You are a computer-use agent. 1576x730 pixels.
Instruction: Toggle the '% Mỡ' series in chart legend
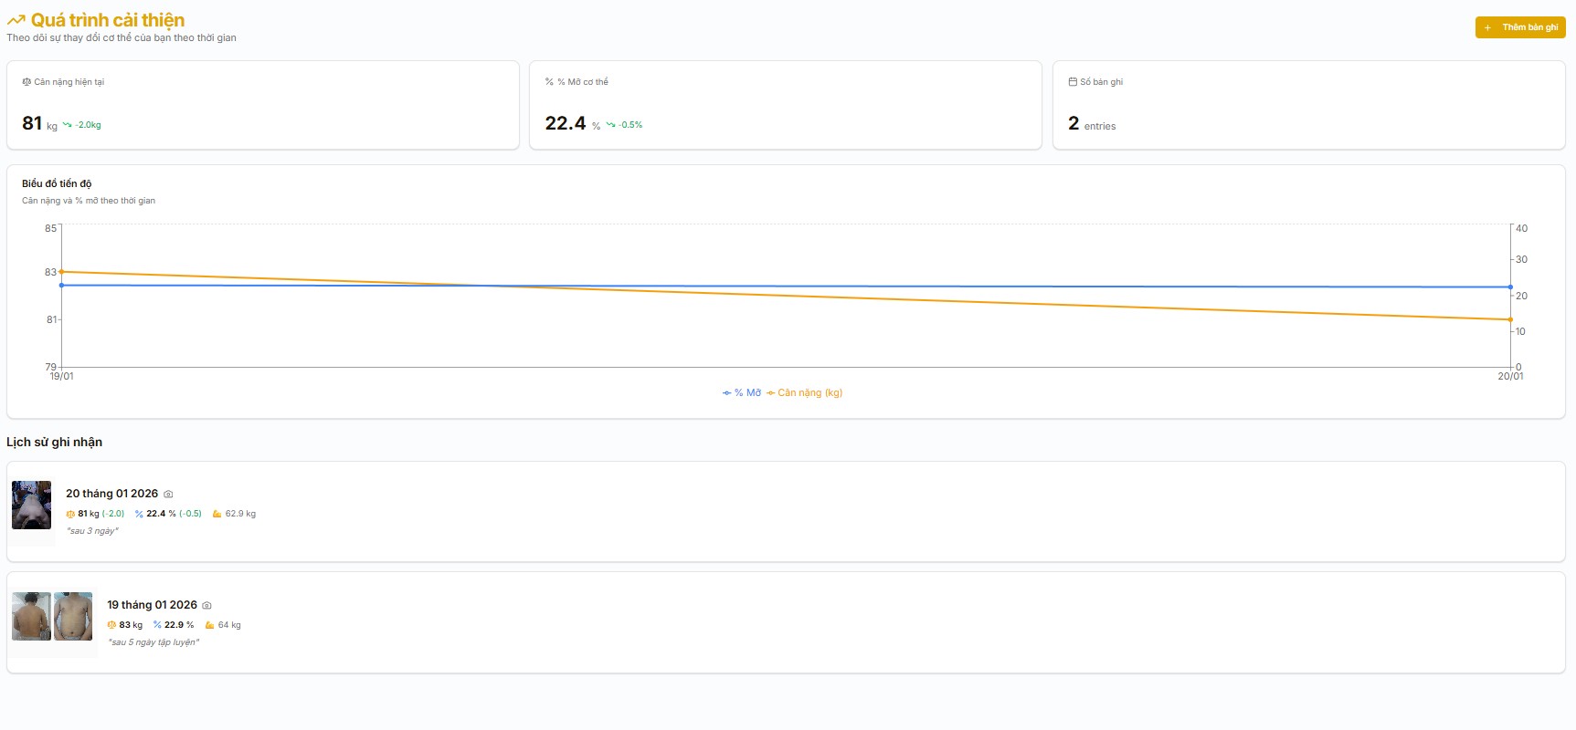(742, 393)
